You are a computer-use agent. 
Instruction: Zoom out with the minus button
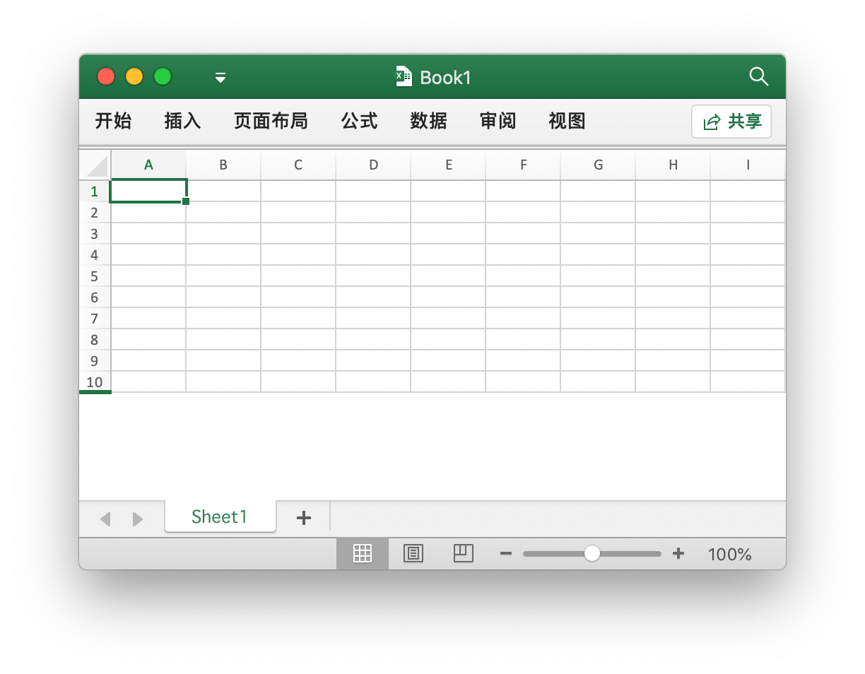[x=506, y=554]
